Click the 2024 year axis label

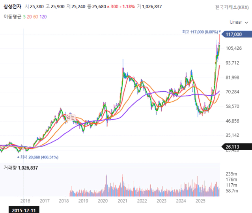pyautogui.click(x=181, y=201)
